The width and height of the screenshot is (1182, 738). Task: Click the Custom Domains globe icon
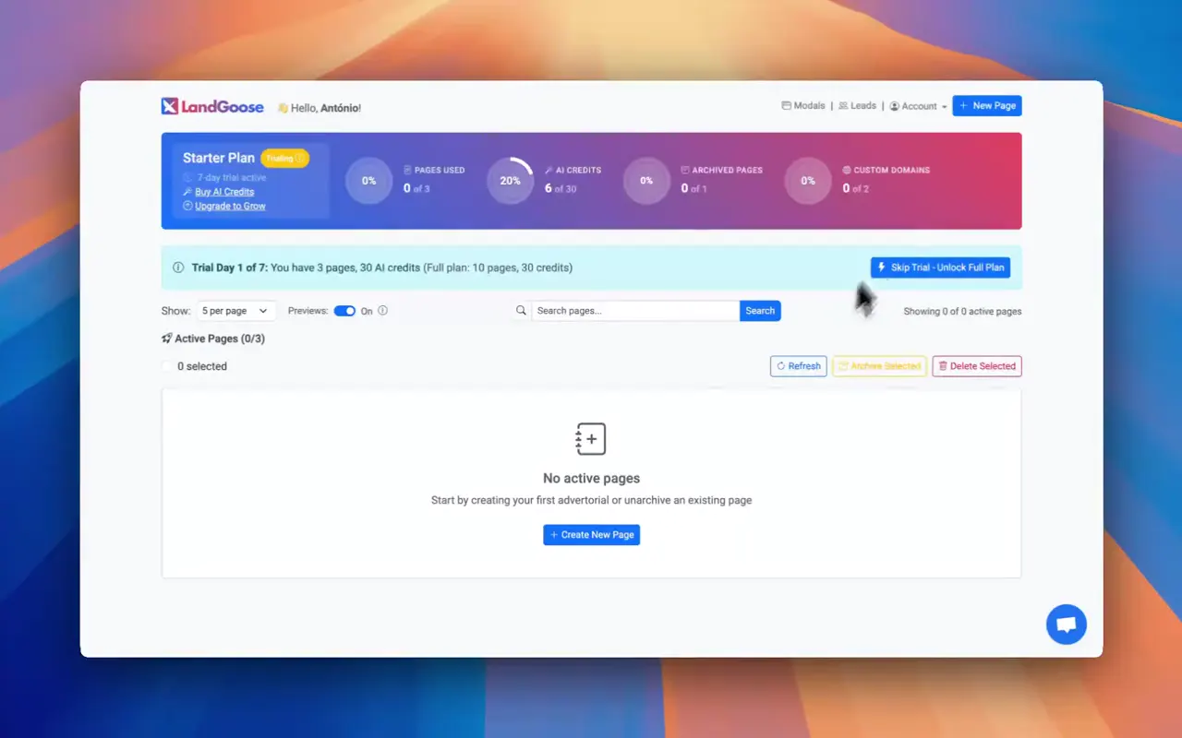click(x=847, y=171)
